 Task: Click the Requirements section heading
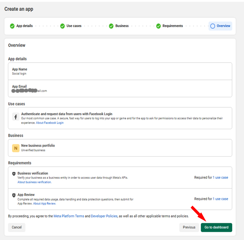click(x=20, y=163)
